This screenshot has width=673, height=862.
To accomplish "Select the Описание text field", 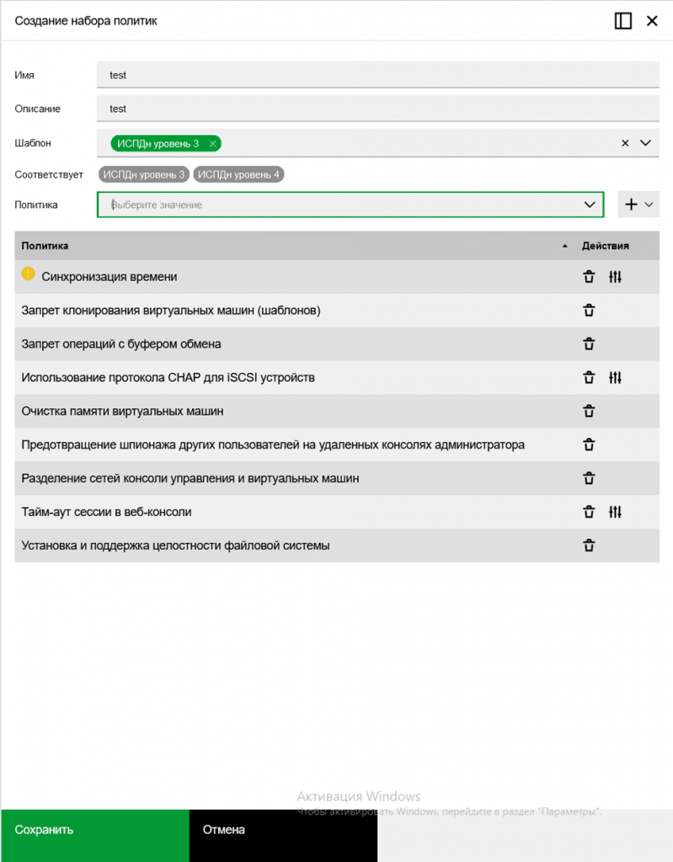I will pos(377,109).
